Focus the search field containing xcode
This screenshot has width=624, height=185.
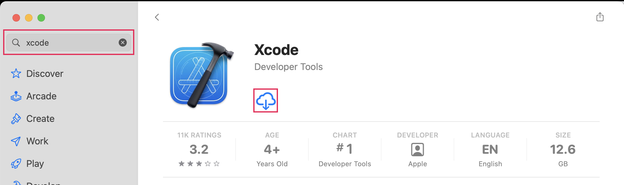click(x=69, y=42)
